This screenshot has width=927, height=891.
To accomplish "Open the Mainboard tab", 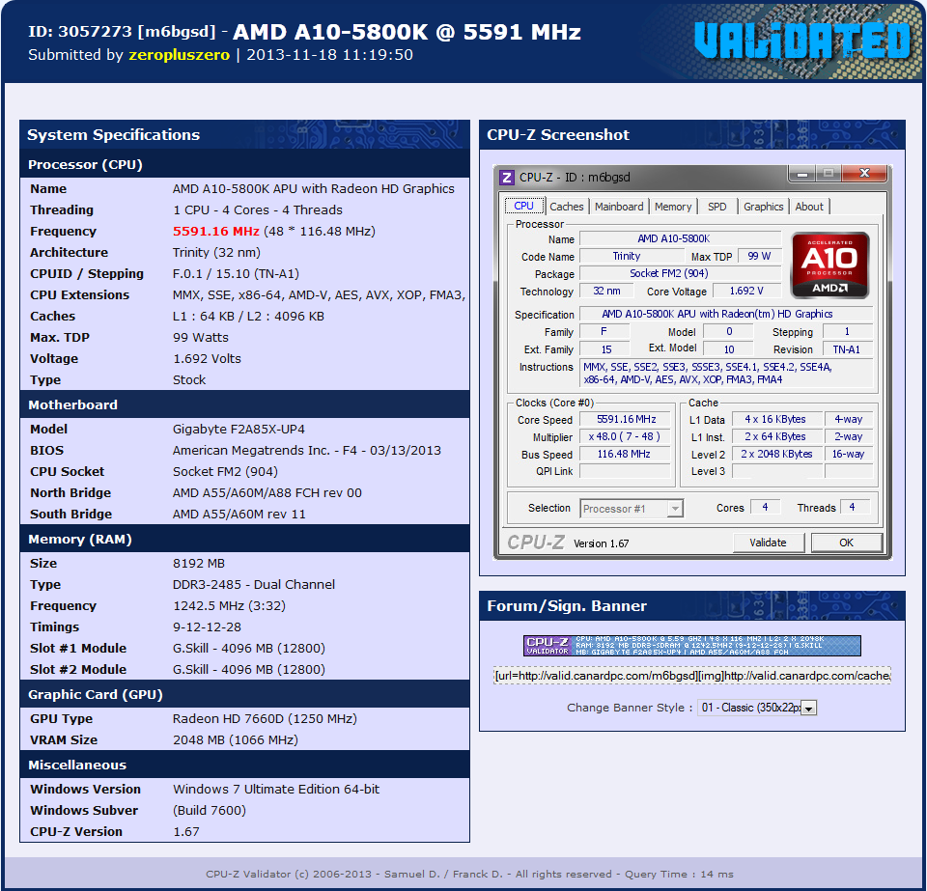I will point(619,207).
